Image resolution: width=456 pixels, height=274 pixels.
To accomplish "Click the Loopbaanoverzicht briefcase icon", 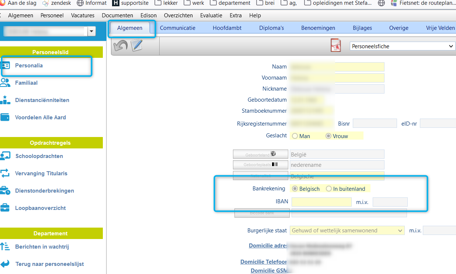I will (5, 208).
